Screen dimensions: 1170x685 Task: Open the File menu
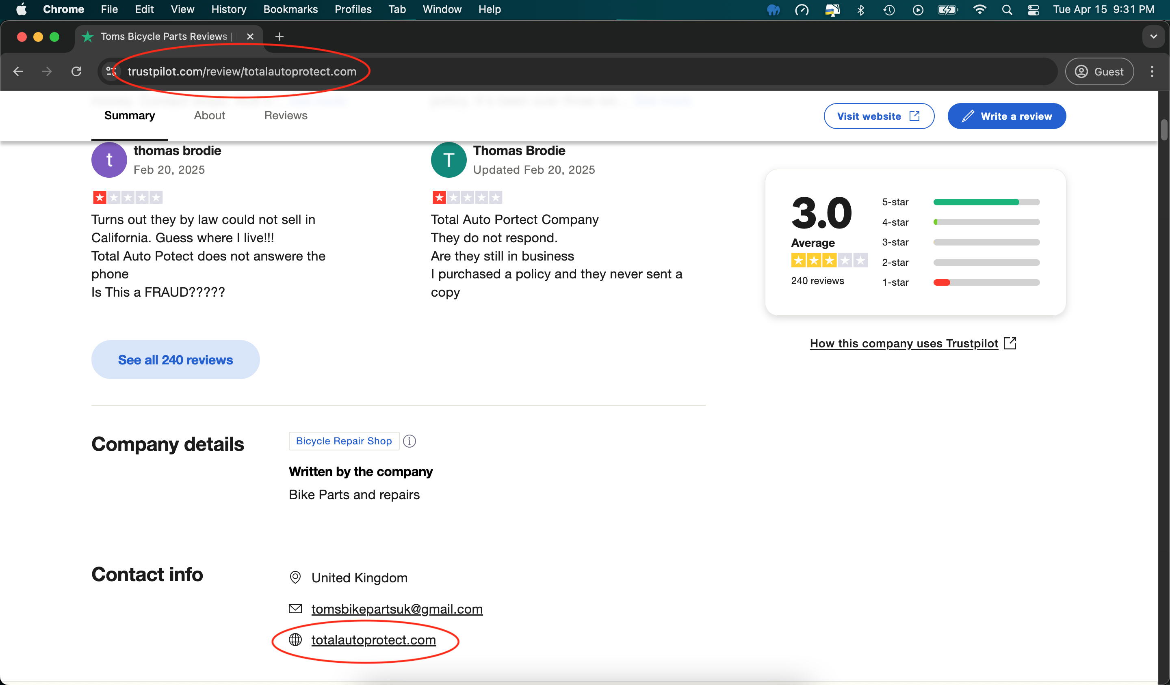coord(110,9)
